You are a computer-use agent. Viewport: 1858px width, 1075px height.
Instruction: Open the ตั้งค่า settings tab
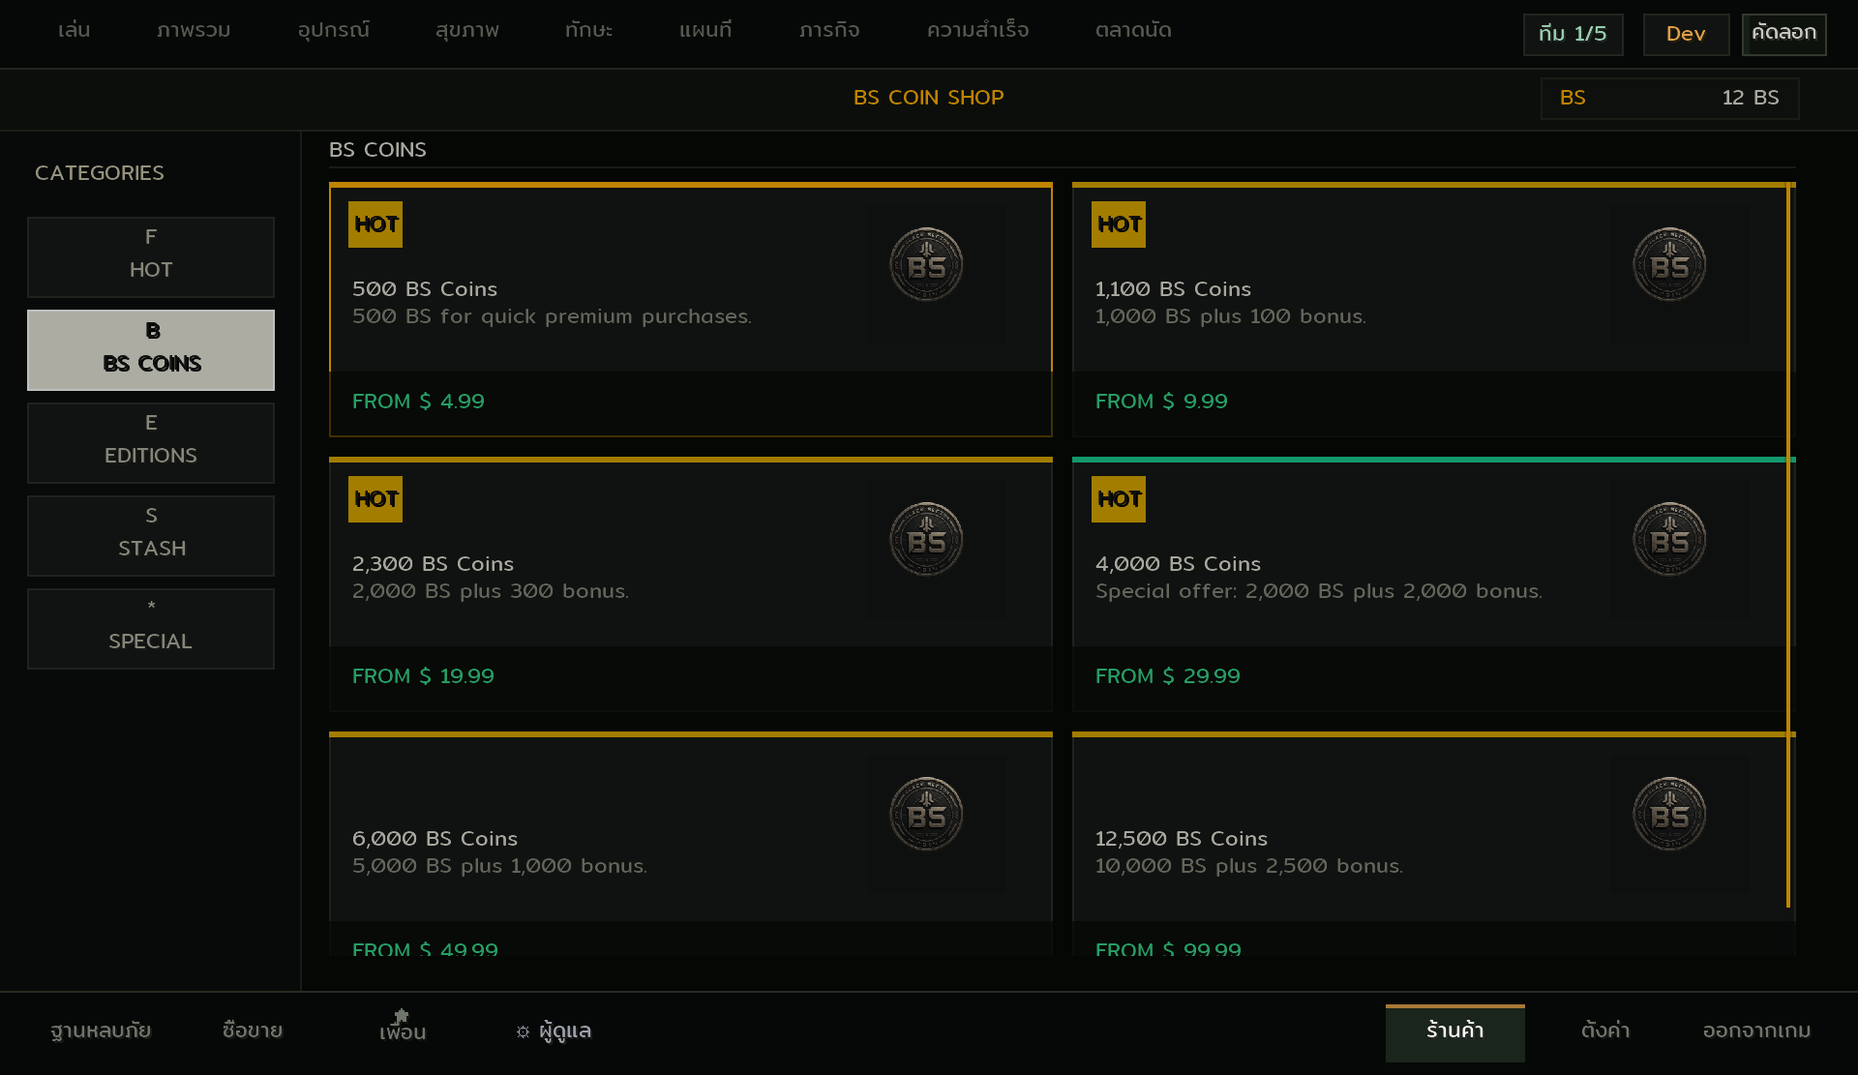pos(1605,1030)
